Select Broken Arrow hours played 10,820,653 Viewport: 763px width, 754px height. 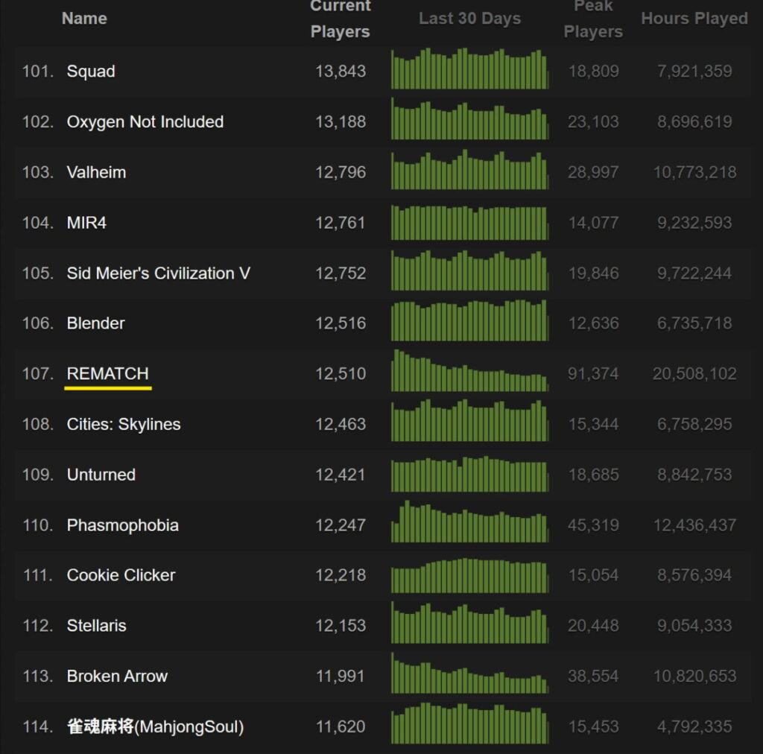pos(694,677)
